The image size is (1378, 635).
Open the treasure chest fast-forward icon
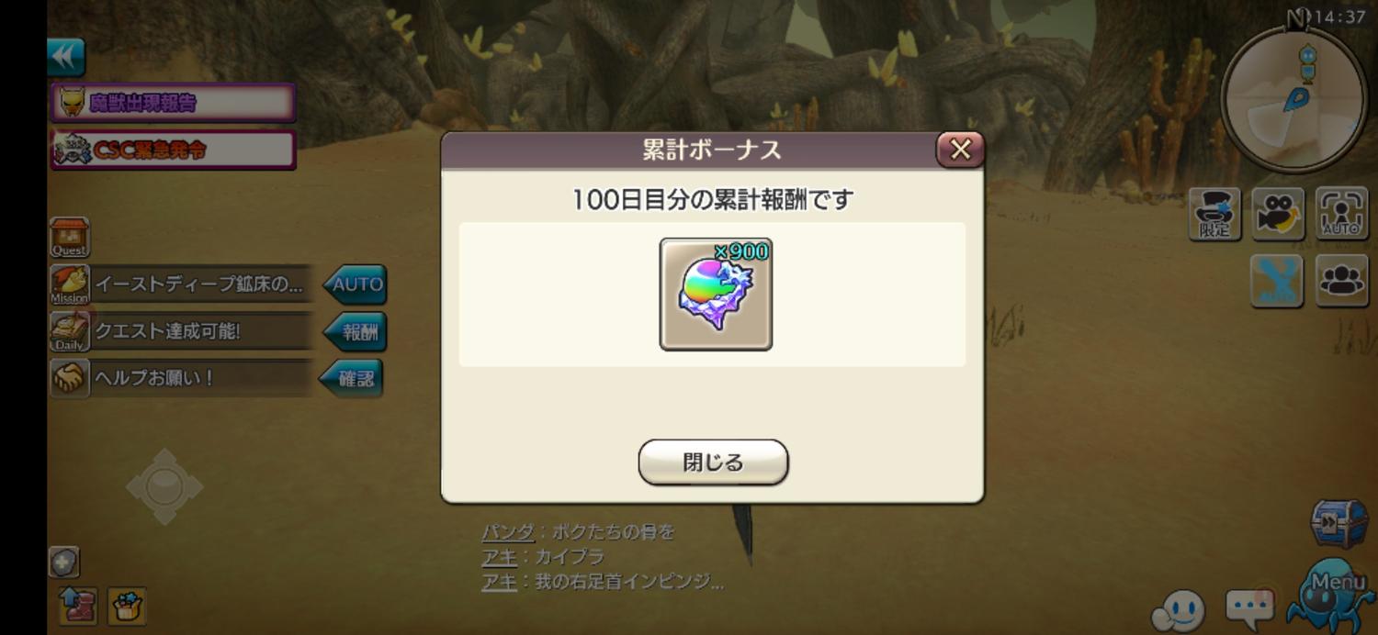(x=1338, y=524)
